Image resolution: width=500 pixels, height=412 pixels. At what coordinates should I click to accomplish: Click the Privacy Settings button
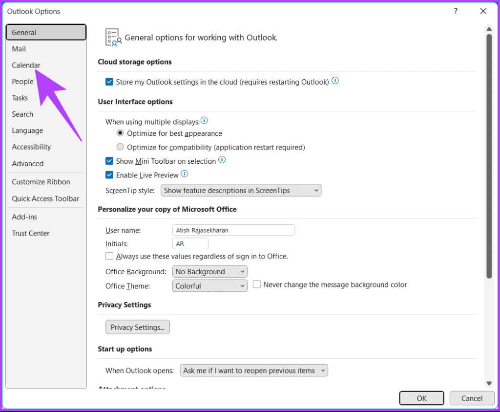pos(137,327)
